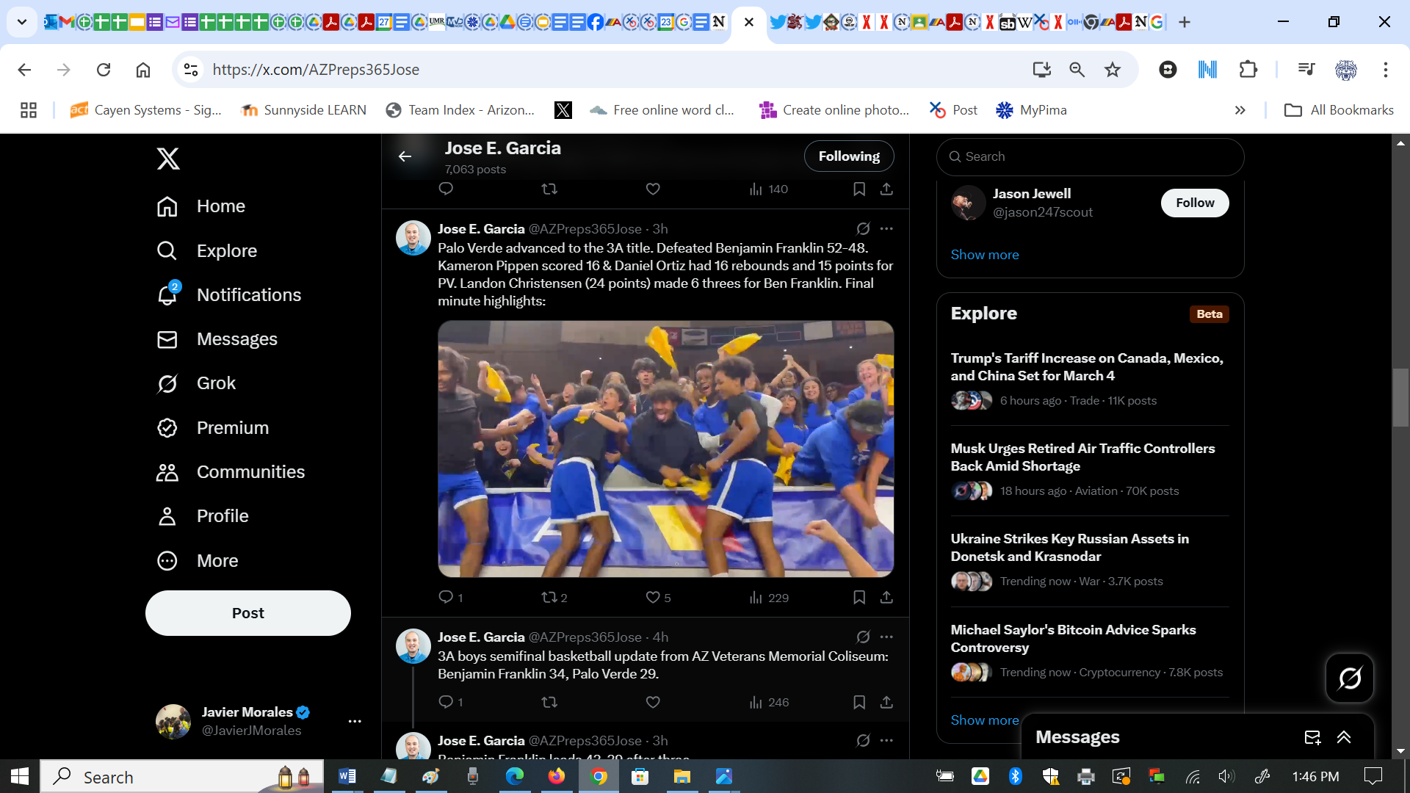Image resolution: width=1410 pixels, height=793 pixels.
Task: Go to Communities page
Action: click(x=250, y=472)
